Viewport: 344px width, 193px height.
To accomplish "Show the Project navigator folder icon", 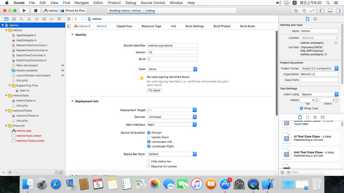I will coord(6,19).
